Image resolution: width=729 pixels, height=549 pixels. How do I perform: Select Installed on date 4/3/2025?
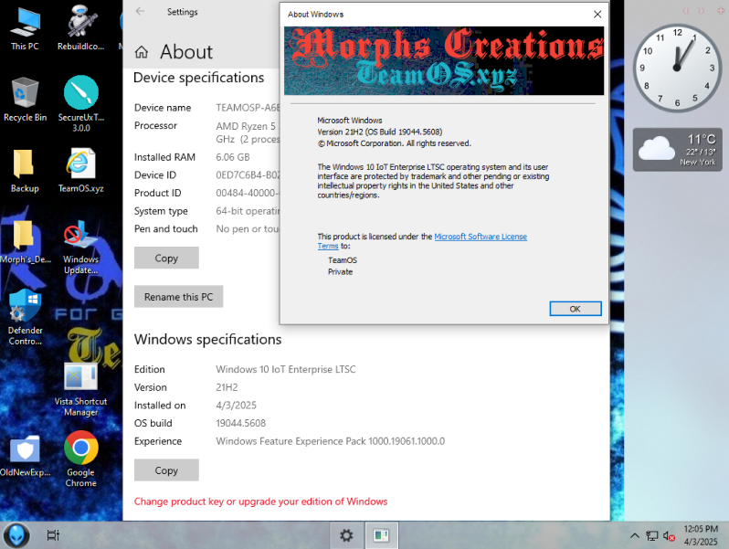click(237, 406)
